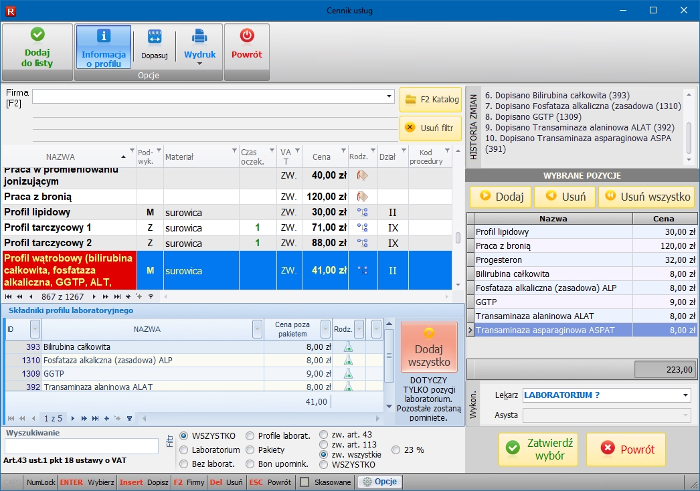Click the red Powrót power icon

247,36
